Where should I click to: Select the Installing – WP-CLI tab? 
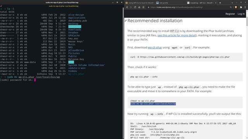[201, 3]
